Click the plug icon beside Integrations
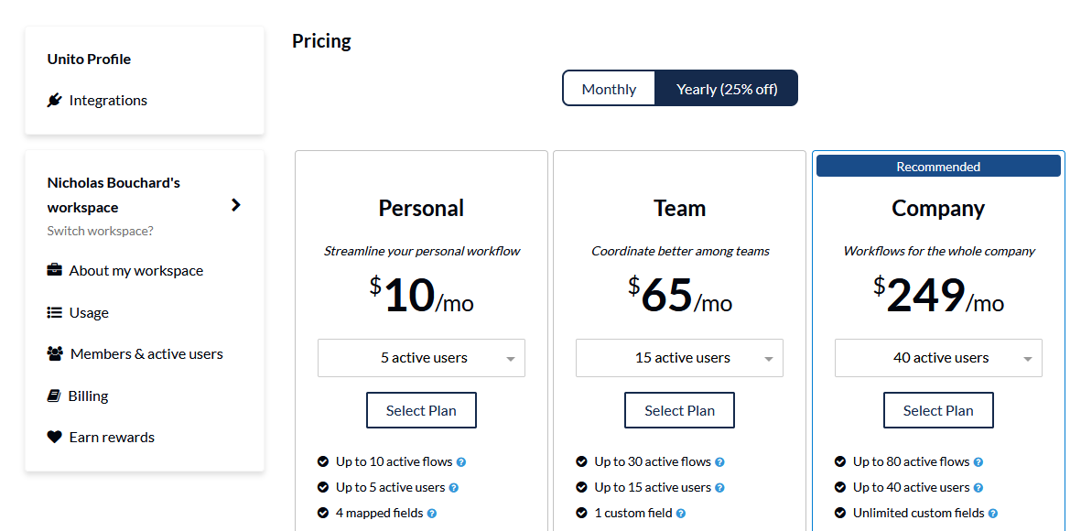Screen dimensions: 1081x531 click(x=55, y=101)
